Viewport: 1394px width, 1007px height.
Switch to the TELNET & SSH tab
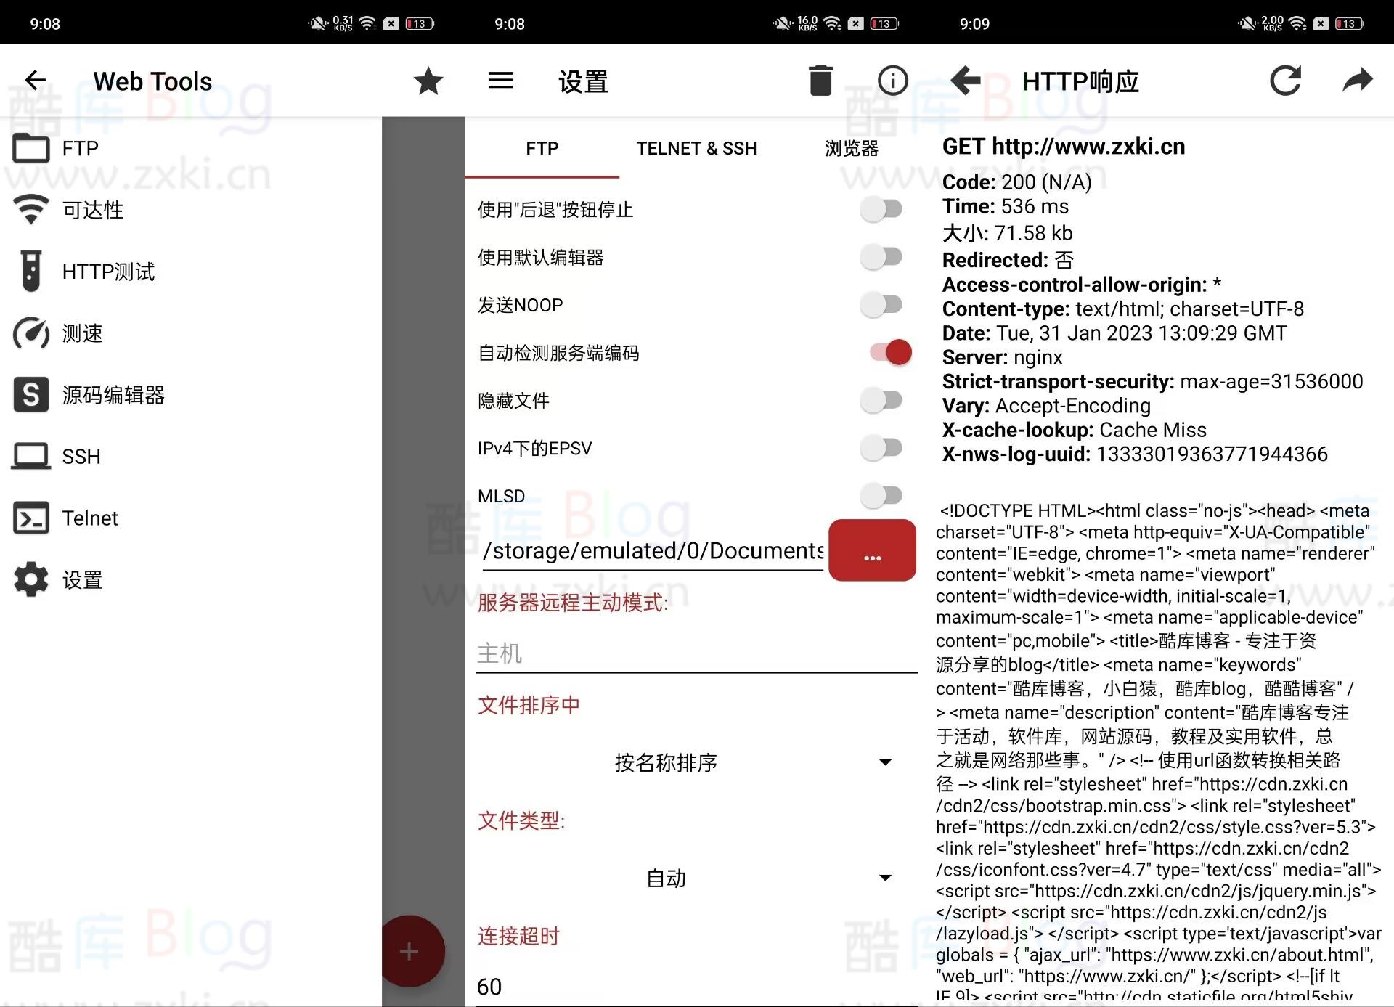point(696,149)
